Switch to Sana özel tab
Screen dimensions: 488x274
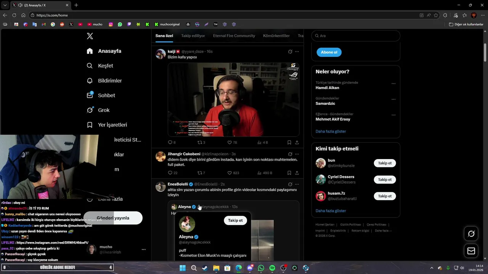[x=164, y=36]
